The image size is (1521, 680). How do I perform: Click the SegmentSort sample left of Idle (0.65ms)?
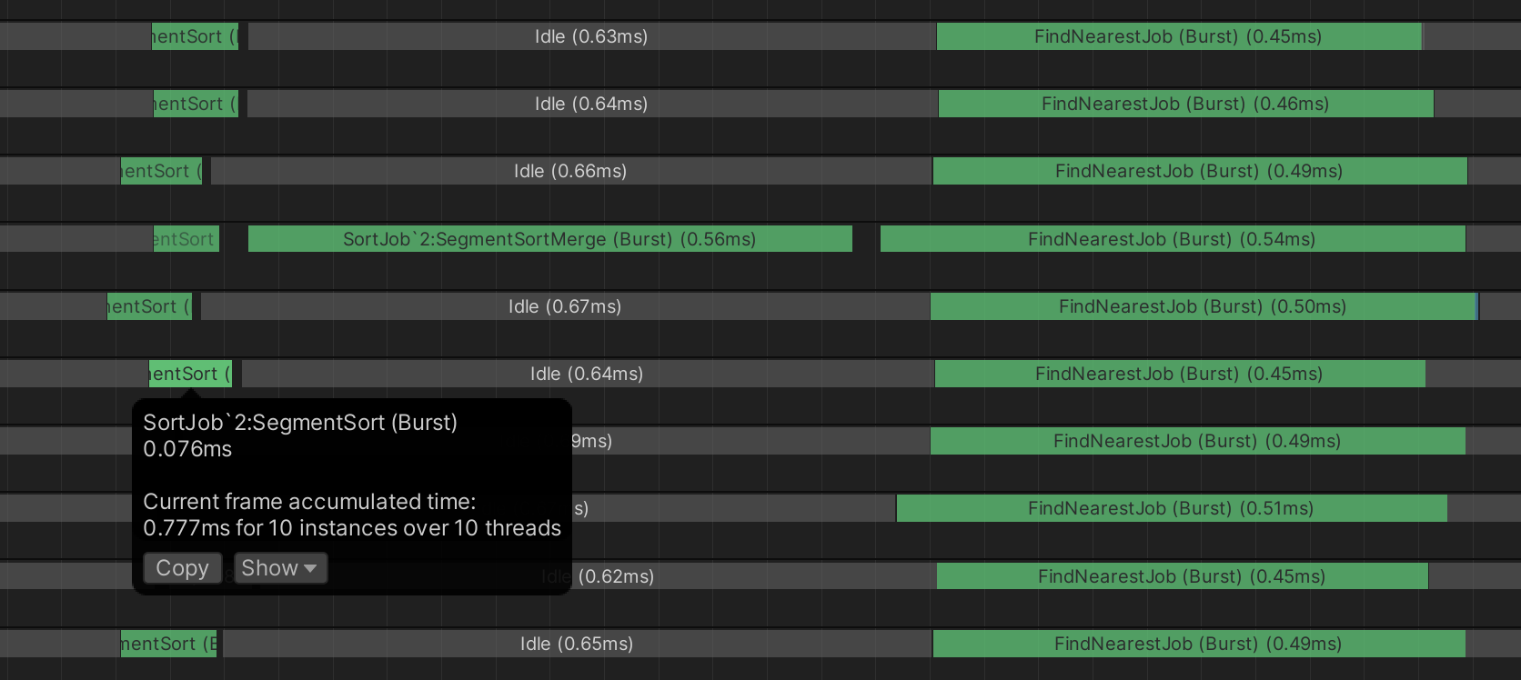pos(168,644)
